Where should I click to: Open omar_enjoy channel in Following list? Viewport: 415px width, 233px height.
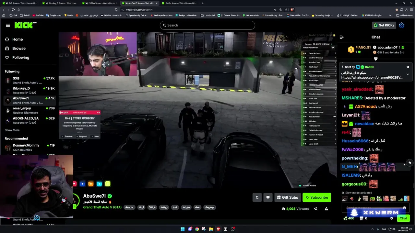pyautogui.click(x=29, y=110)
